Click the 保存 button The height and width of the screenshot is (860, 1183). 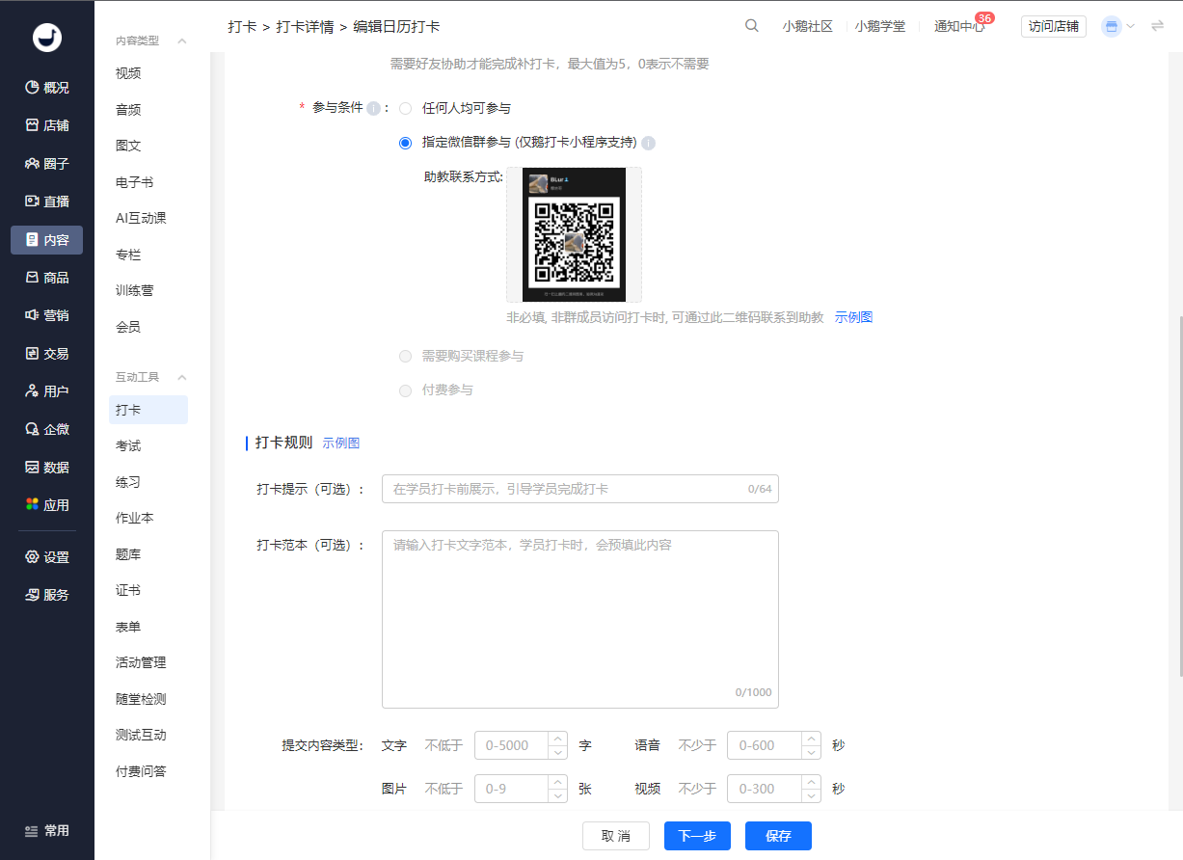coord(778,836)
